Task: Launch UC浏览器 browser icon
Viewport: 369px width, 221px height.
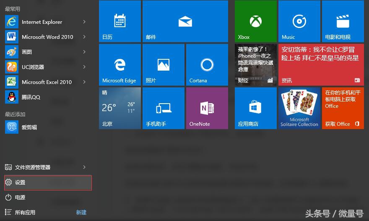Action: (x=12, y=67)
